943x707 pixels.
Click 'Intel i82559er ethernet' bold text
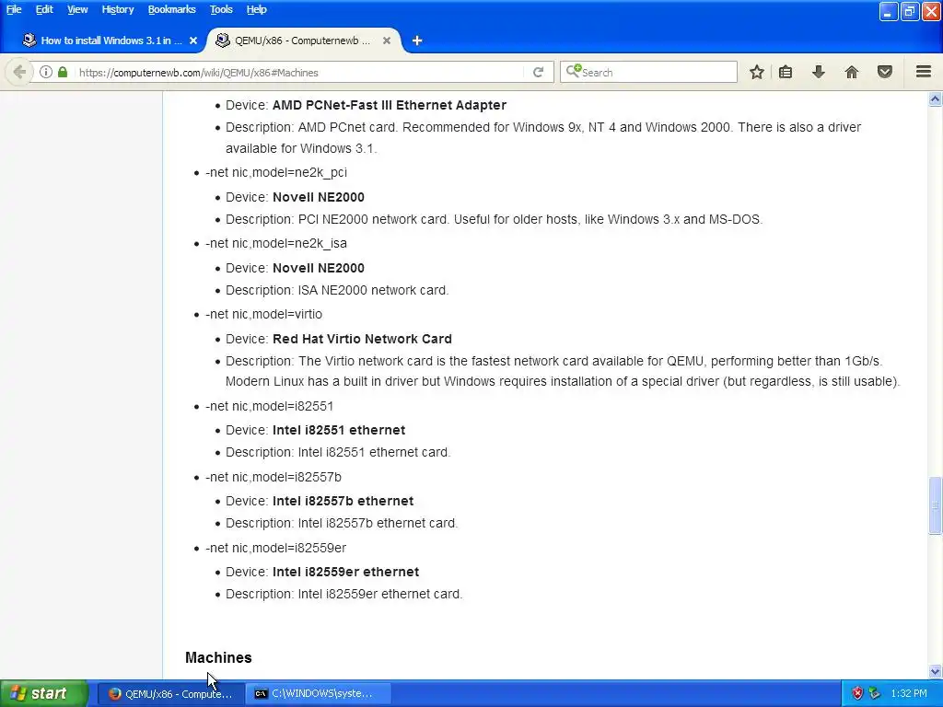[x=346, y=573]
